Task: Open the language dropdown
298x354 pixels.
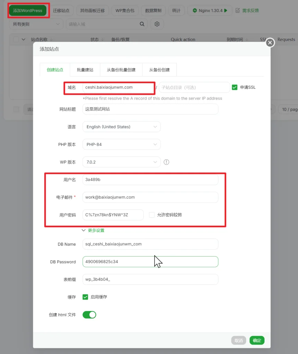Action: point(121,127)
